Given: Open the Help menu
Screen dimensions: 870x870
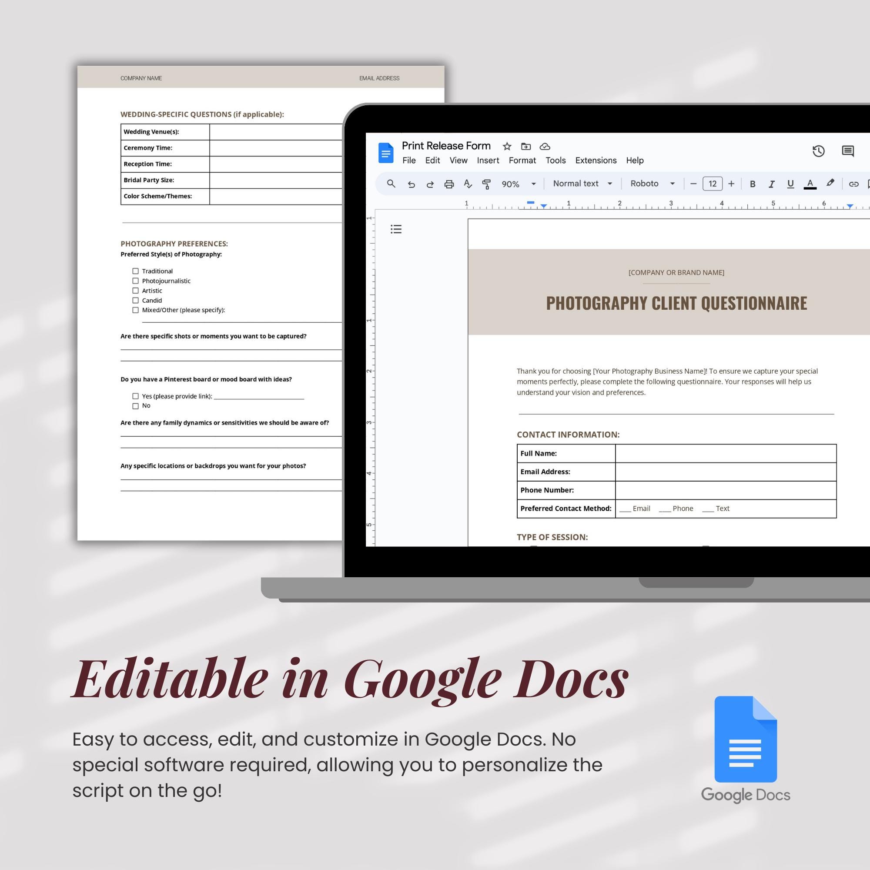Looking at the screenshot, I should pos(635,161).
